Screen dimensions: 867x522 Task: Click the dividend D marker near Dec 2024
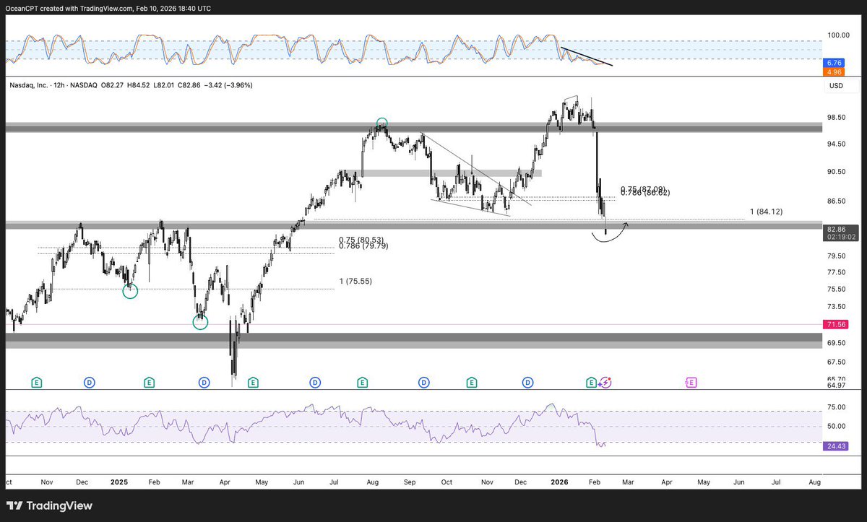tap(89, 381)
